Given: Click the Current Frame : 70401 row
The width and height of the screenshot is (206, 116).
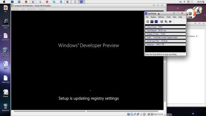Looking at the screenshot, I should click(x=165, y=27).
